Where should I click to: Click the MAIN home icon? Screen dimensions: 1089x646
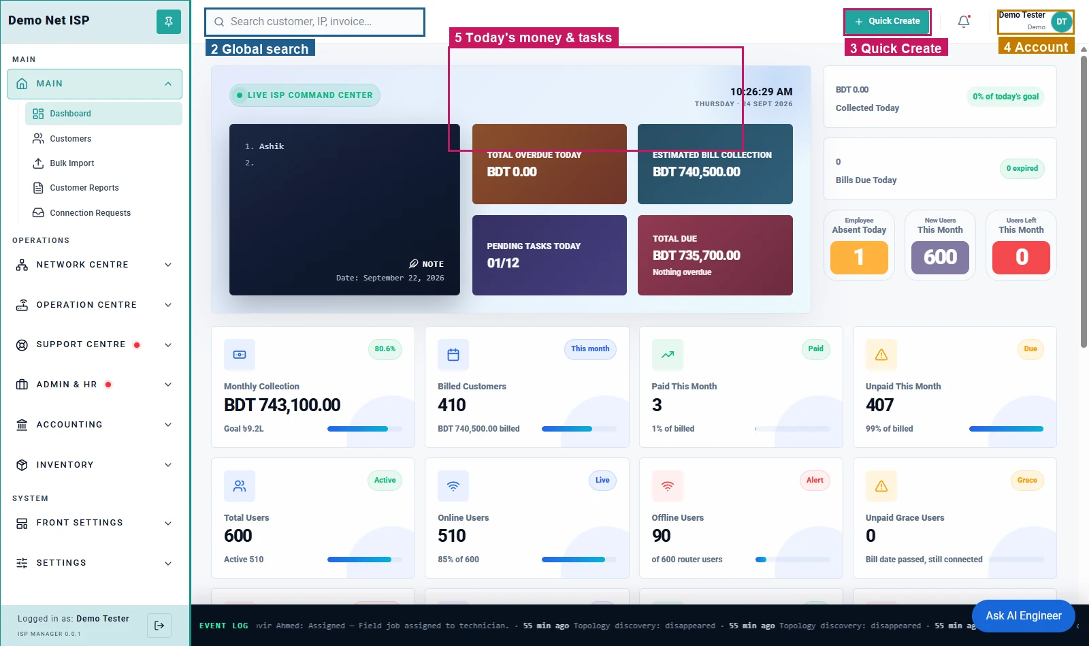click(22, 84)
